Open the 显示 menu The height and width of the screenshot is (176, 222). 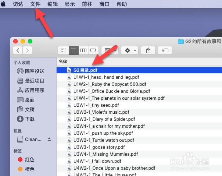pyautogui.click(x=70, y=4)
